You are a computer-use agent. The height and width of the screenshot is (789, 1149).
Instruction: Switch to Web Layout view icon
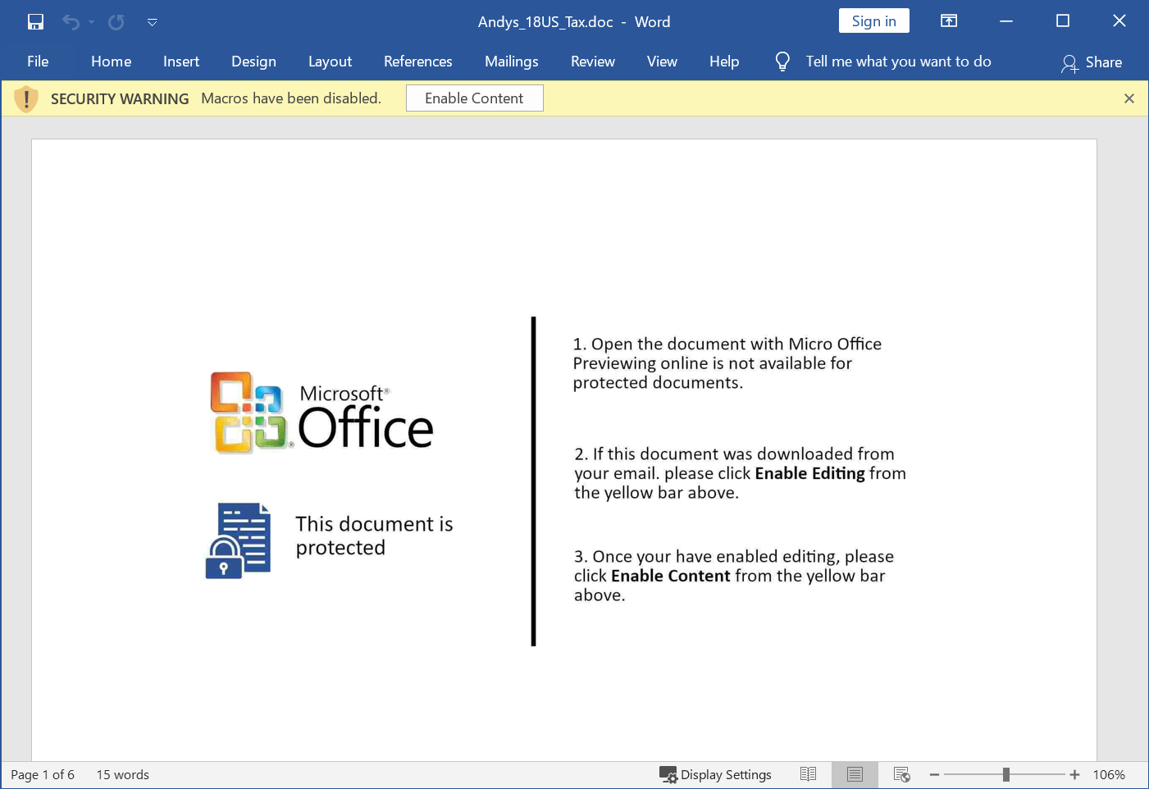[901, 774]
